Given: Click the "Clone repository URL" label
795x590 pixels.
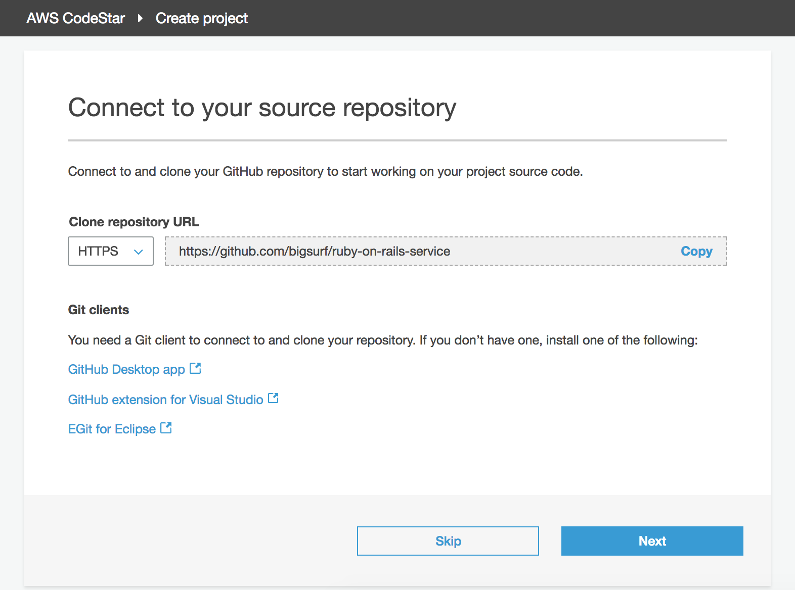Looking at the screenshot, I should pos(134,222).
